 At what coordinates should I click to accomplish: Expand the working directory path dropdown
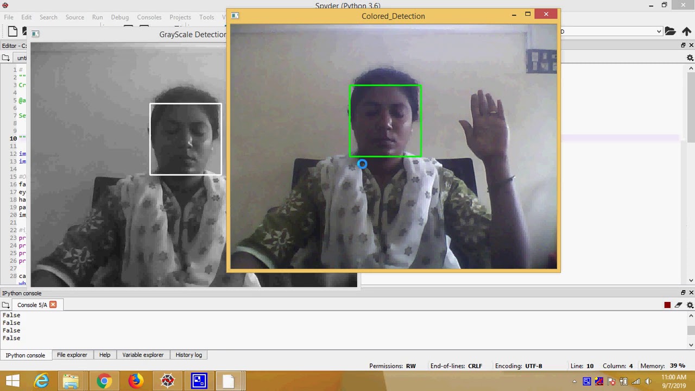click(659, 31)
